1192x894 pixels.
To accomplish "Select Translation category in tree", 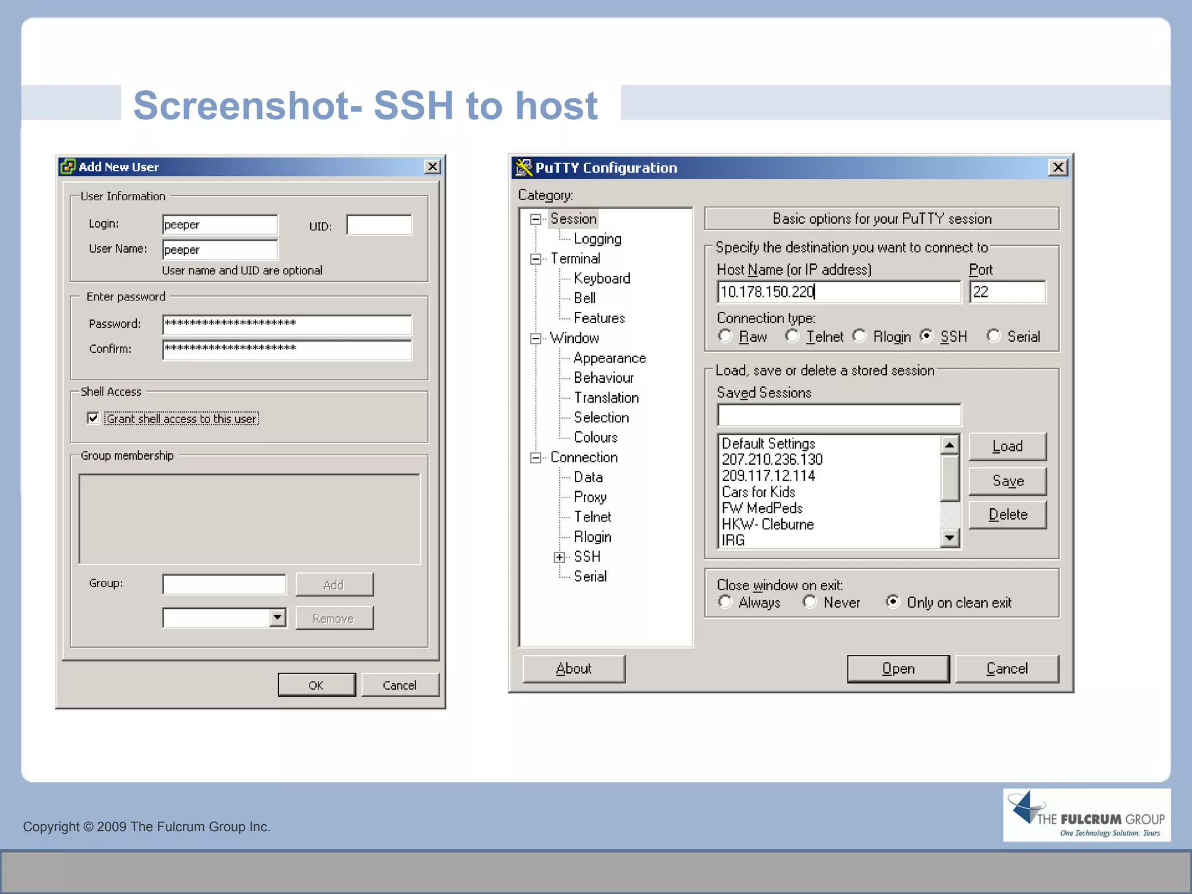I will 606,398.
